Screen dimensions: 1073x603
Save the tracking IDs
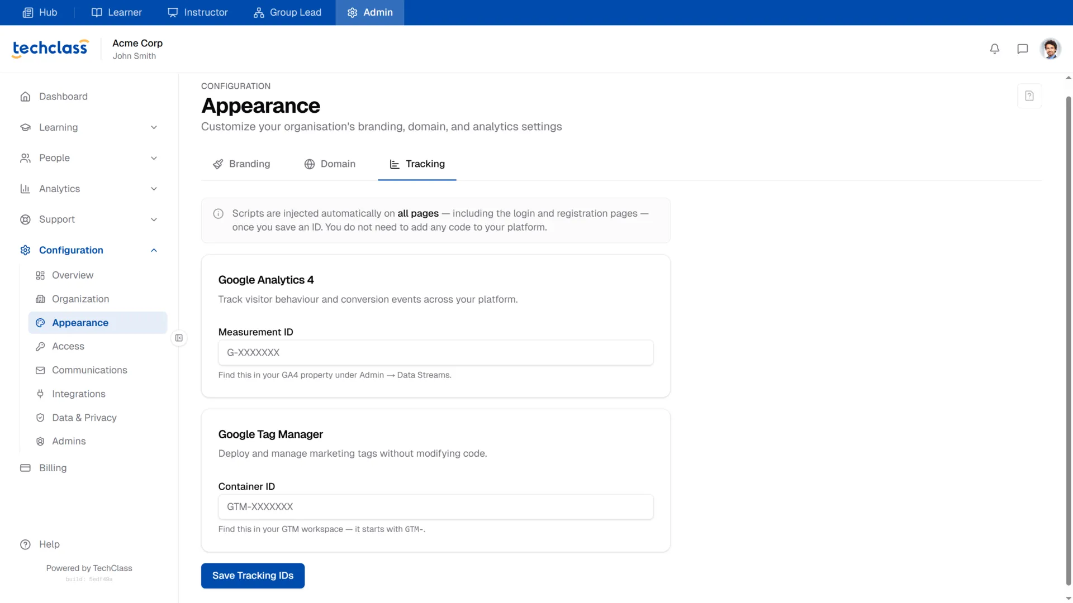tap(253, 576)
